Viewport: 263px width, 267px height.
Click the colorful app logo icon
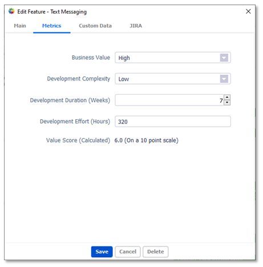tap(11, 11)
